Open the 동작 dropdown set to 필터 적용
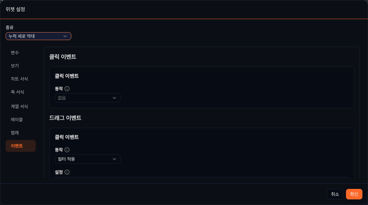Viewport: 368px width, 205px height. (87, 159)
